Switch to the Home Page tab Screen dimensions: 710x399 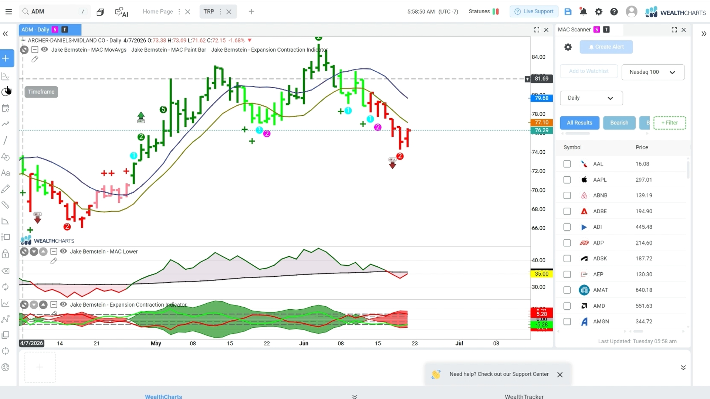click(158, 11)
